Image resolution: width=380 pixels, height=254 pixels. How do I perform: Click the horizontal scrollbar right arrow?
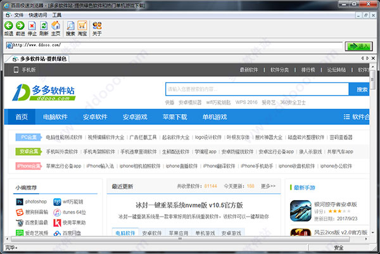tap(366, 239)
